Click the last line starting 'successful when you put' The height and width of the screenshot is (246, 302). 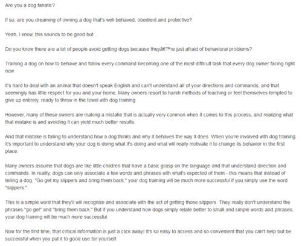click(x=61, y=239)
